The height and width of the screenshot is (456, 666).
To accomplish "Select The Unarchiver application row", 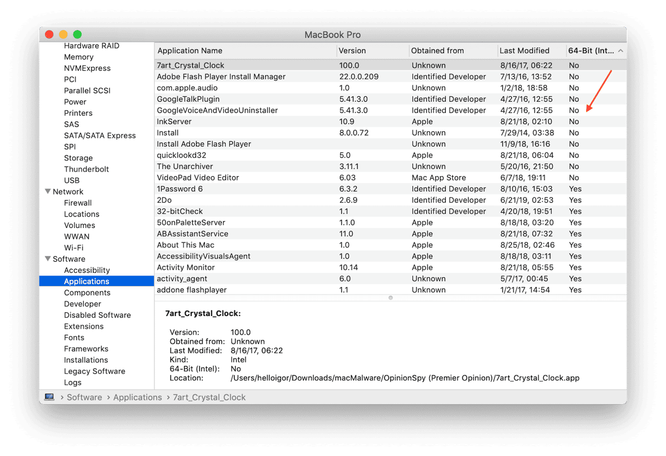I will [185, 166].
